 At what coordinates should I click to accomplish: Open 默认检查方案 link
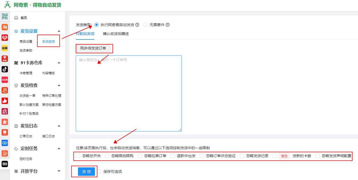(29, 105)
